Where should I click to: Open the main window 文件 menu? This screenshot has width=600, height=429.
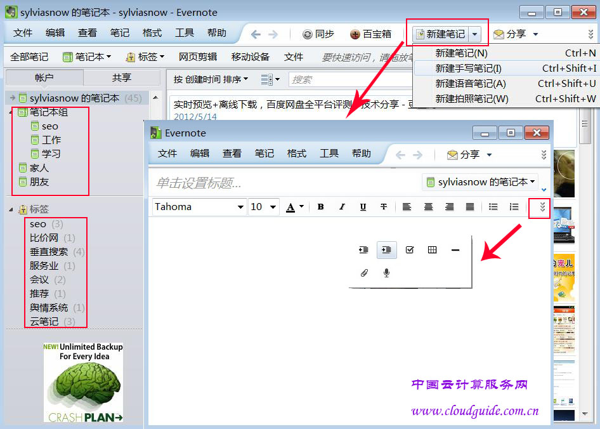pyautogui.click(x=23, y=33)
